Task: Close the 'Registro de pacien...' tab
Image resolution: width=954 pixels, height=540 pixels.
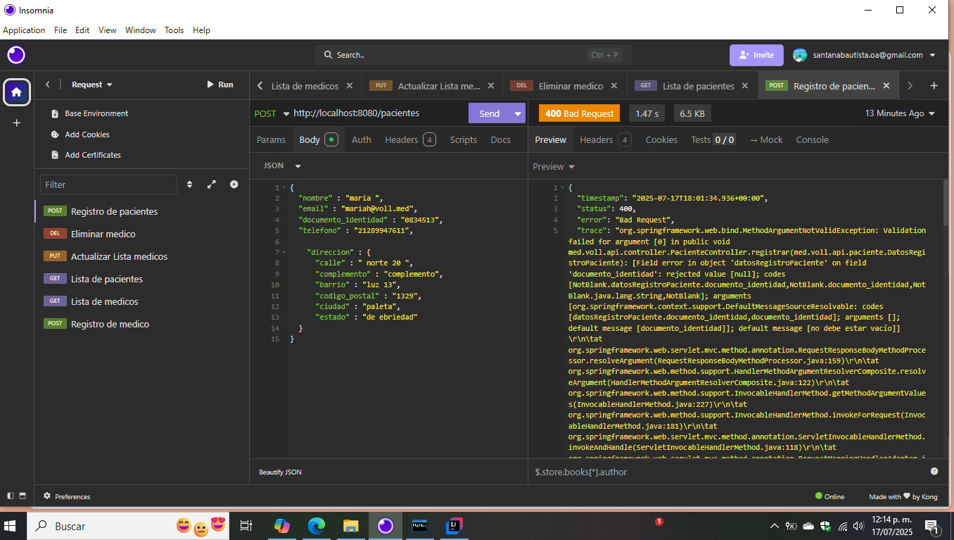Action: click(886, 86)
